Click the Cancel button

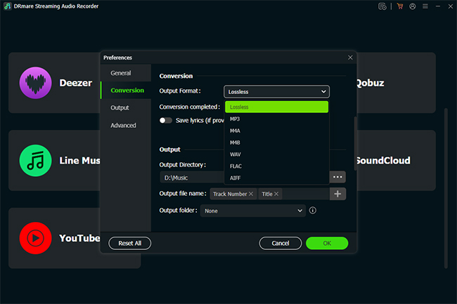click(x=281, y=243)
